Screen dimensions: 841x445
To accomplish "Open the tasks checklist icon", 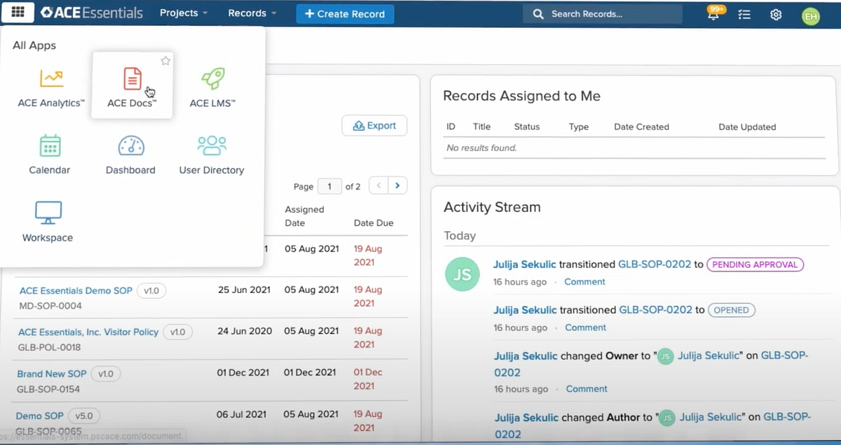I will click(744, 14).
